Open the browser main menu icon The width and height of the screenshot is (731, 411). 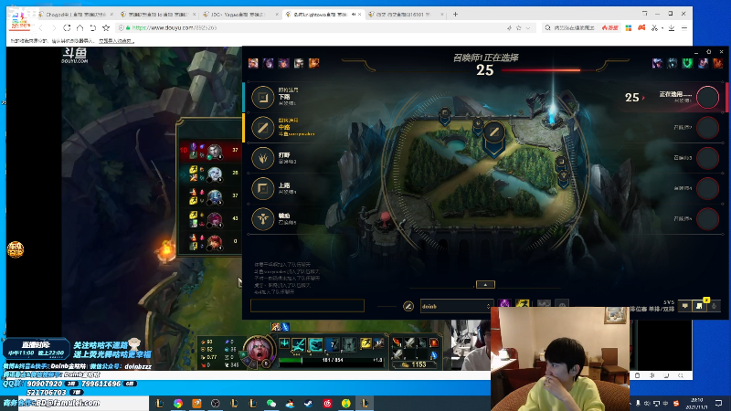pos(684,28)
